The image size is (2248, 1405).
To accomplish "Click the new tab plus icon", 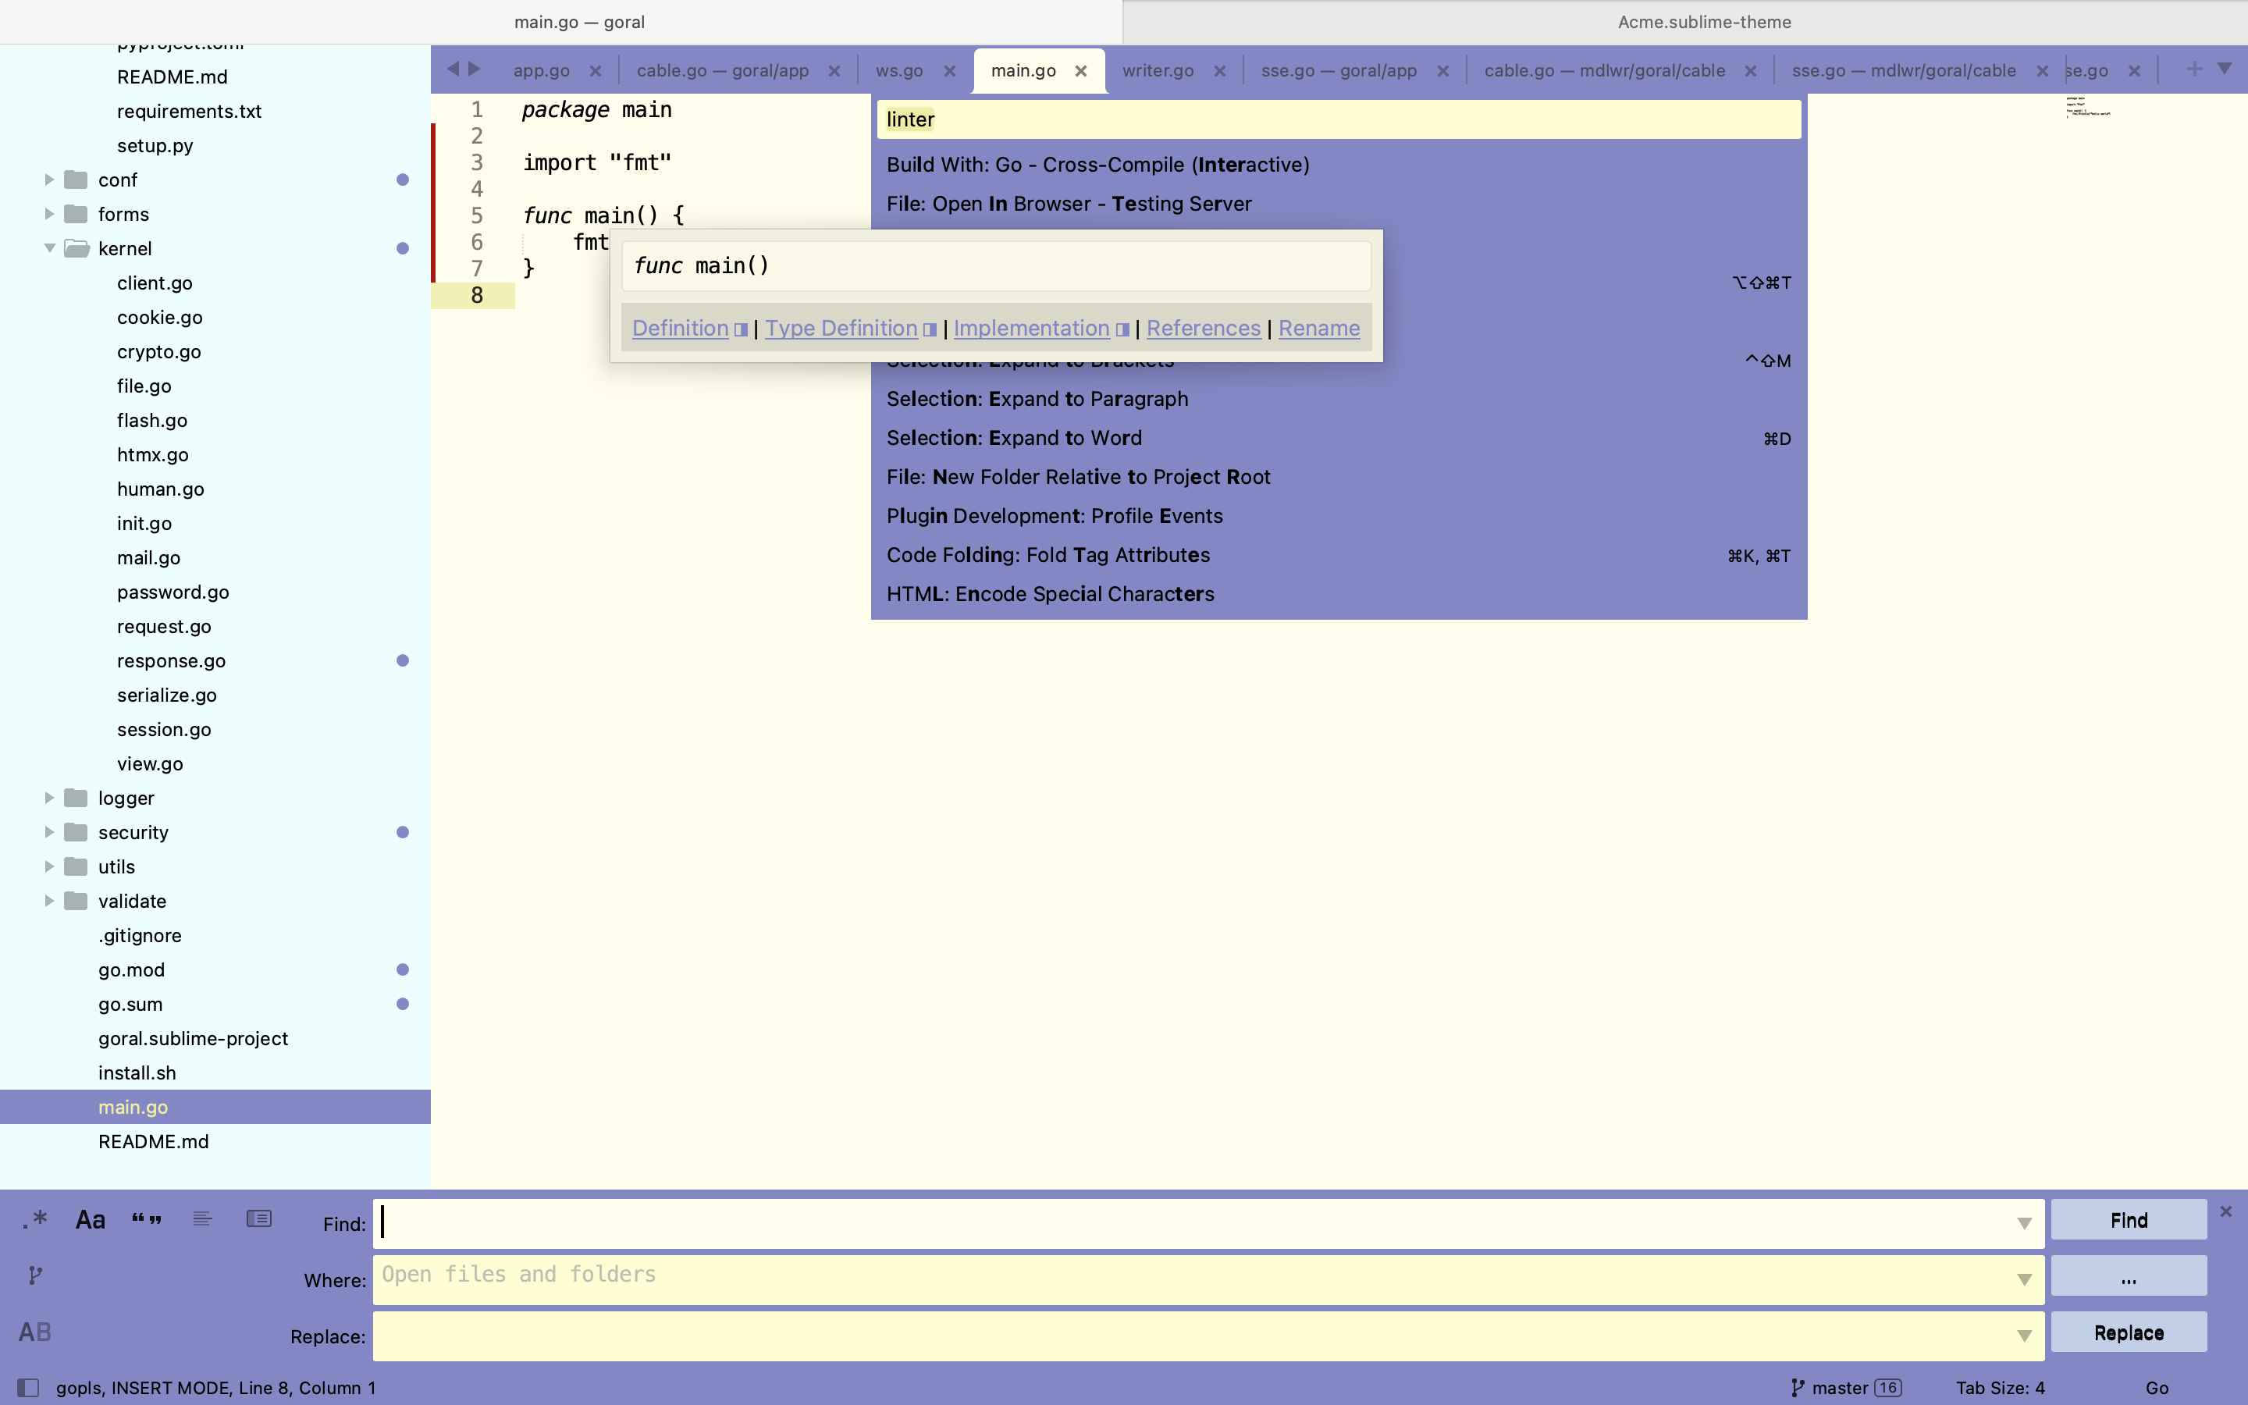I will click(2194, 69).
